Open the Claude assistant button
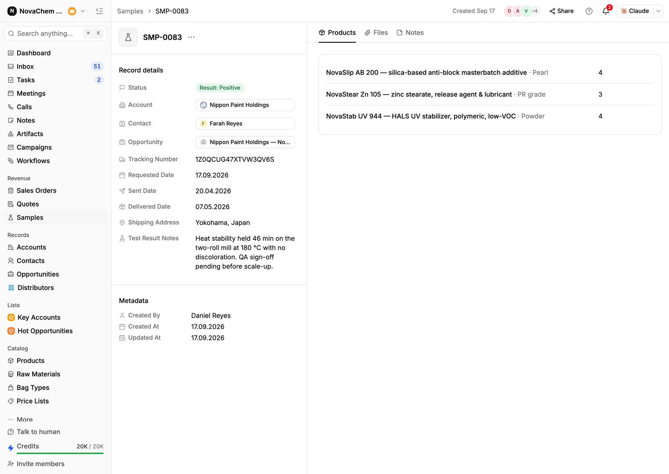 coord(635,11)
